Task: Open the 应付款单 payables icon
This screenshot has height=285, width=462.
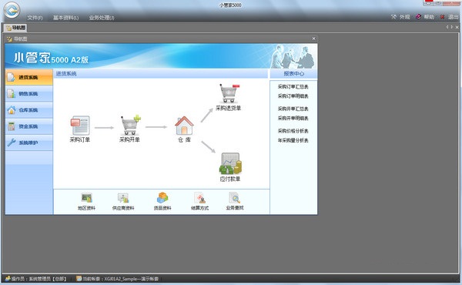Action: pyautogui.click(x=230, y=163)
